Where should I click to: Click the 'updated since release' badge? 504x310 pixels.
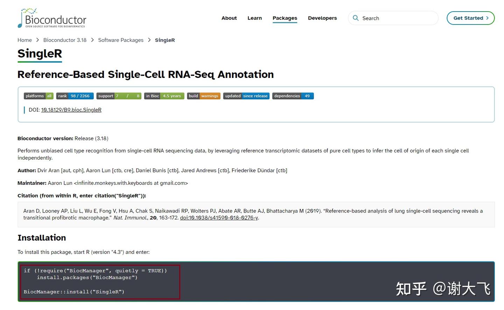246,96
